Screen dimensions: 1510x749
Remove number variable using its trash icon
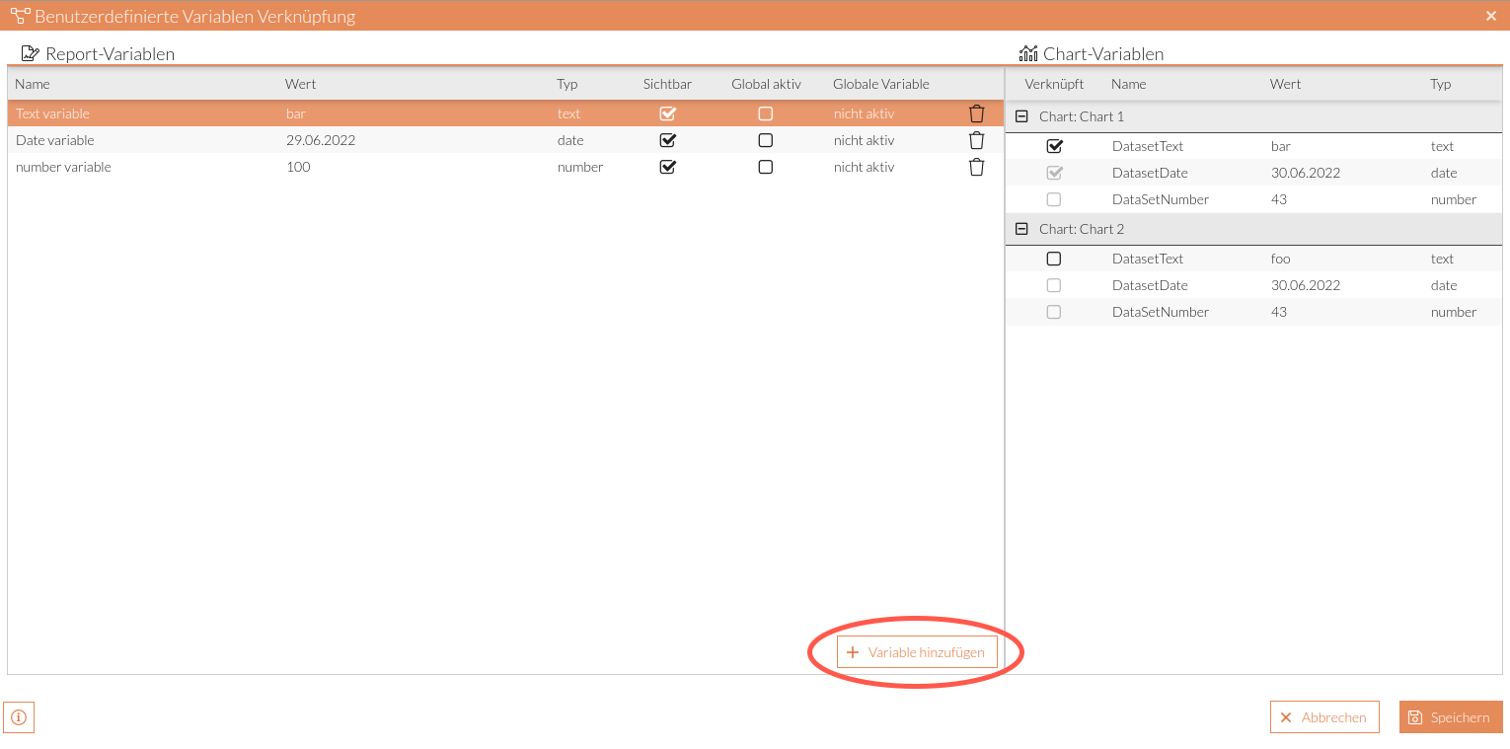976,167
